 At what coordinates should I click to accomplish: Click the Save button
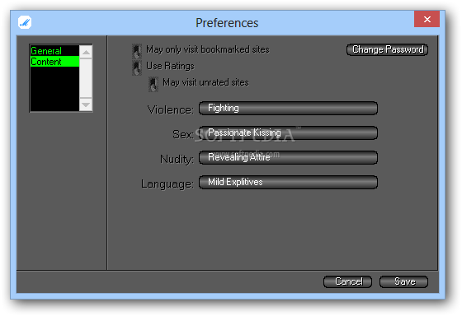[403, 281]
